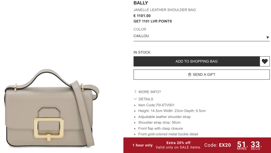This screenshot has height=153, width=271.
Task: Click the € 1101.00 price
Action: (142, 16)
